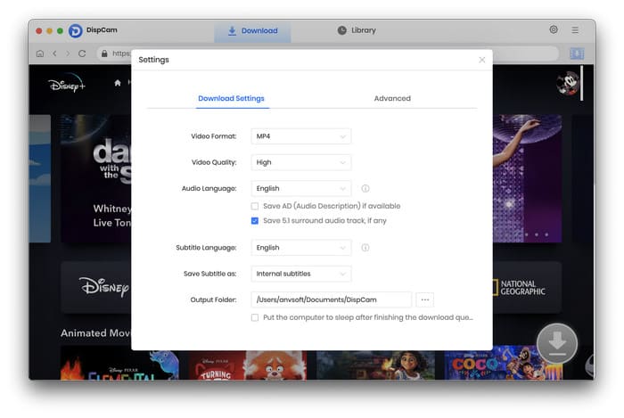Switch to the Library tab
The width and height of the screenshot is (624, 418).
(x=357, y=30)
